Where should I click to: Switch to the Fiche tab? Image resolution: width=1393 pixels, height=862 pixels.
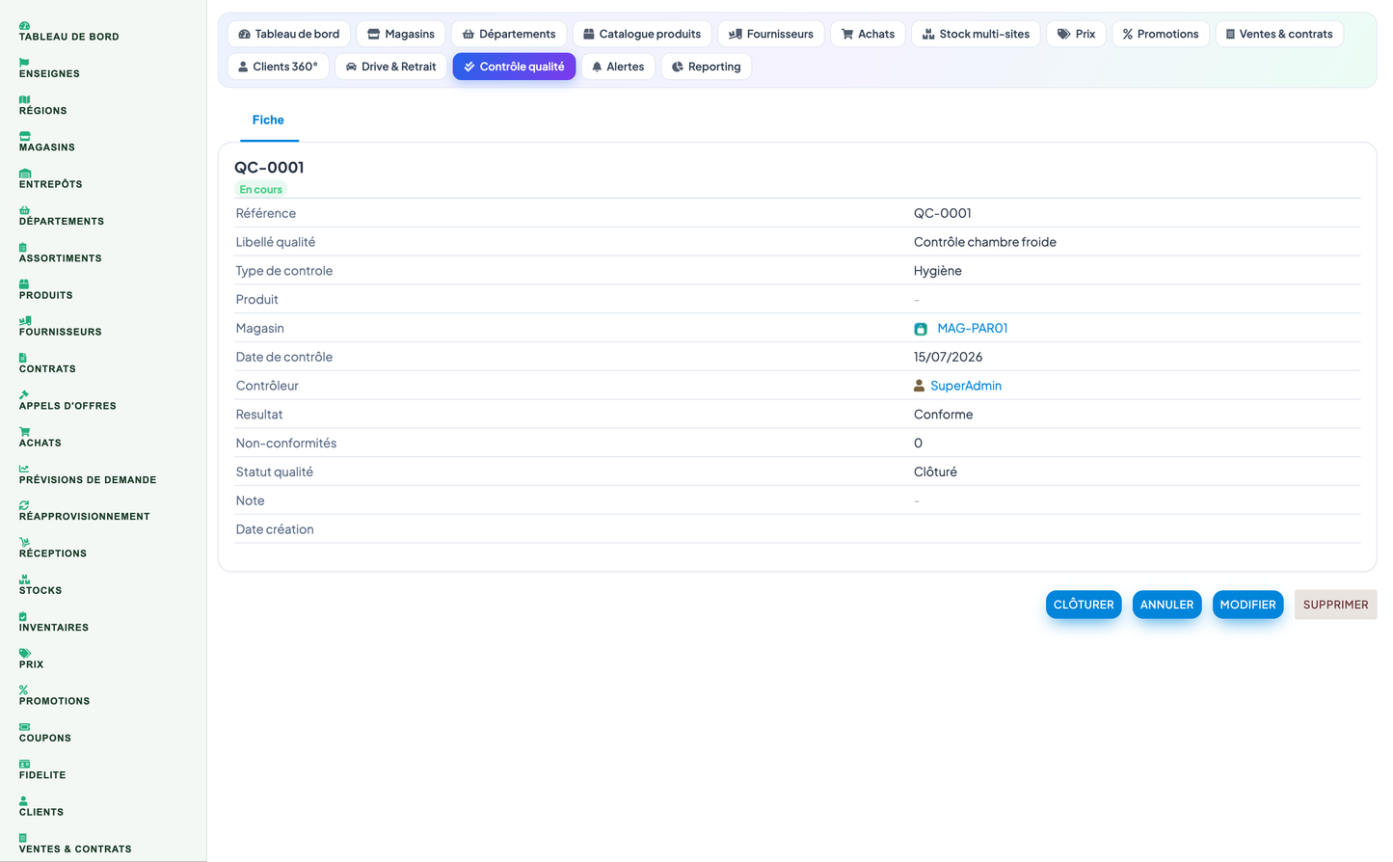tap(268, 120)
